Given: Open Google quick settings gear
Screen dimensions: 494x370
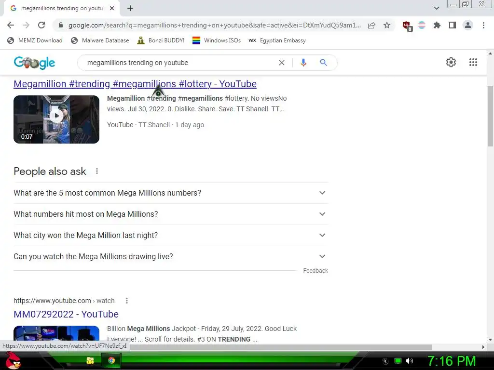Looking at the screenshot, I should click(x=451, y=62).
